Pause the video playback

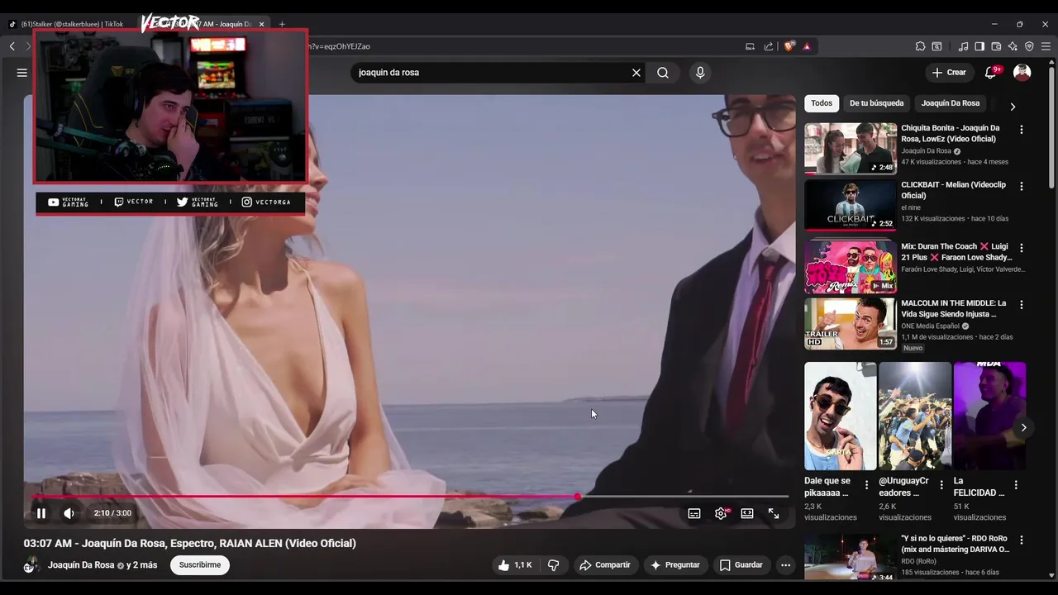pos(41,513)
